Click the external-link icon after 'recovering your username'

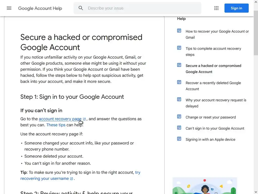[x=72, y=179]
